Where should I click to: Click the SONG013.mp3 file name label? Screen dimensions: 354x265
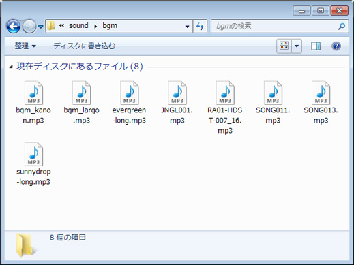tap(321, 115)
